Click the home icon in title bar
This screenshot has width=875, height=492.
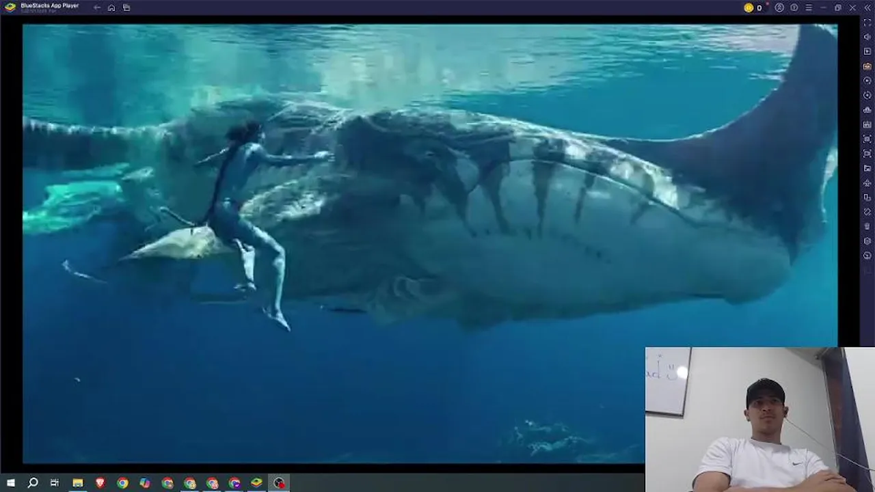pos(111,8)
